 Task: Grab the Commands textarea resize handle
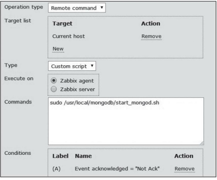click(x=202, y=143)
